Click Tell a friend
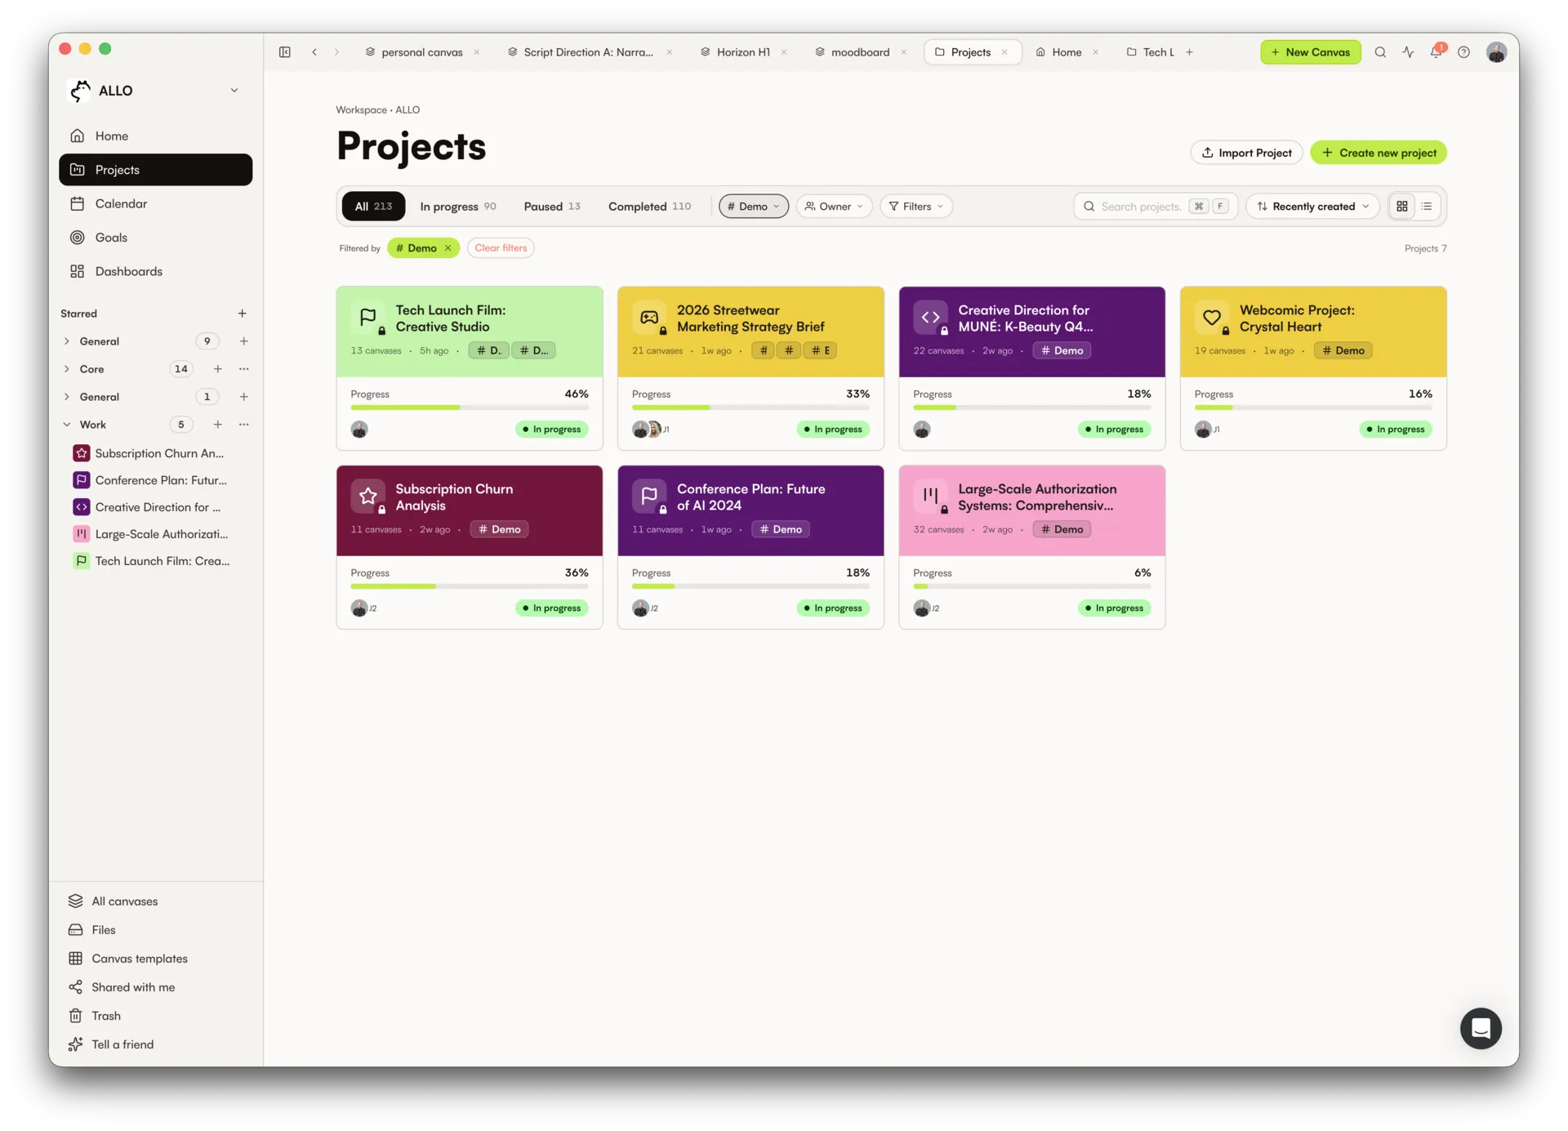The height and width of the screenshot is (1131, 1568). [x=156, y=1044]
